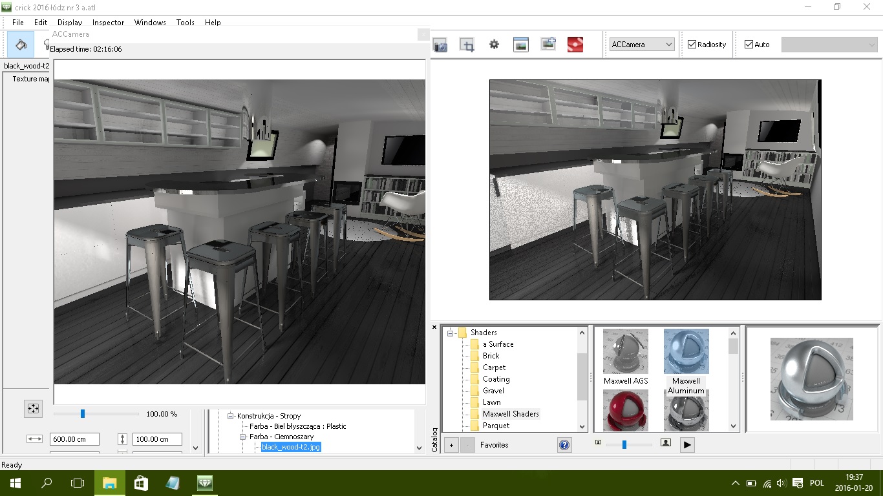Collapse the Farba - Ciemnoszary node
Image resolution: width=883 pixels, height=496 pixels.
coord(243,437)
